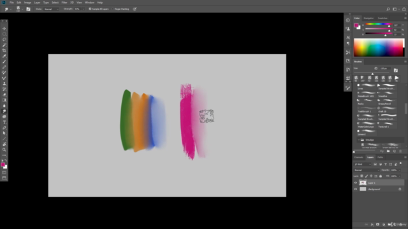Open the layer Kind filter dropdown

[x=363, y=164]
